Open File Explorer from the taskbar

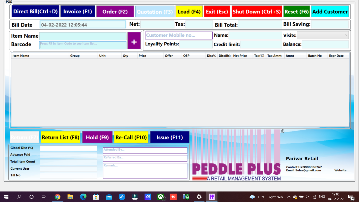click(70, 197)
